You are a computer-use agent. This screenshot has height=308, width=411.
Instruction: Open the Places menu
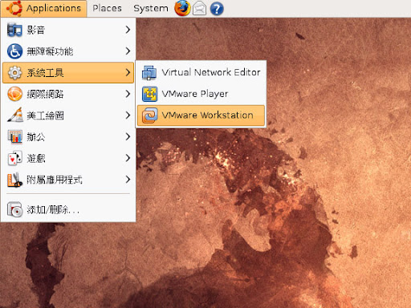[107, 8]
